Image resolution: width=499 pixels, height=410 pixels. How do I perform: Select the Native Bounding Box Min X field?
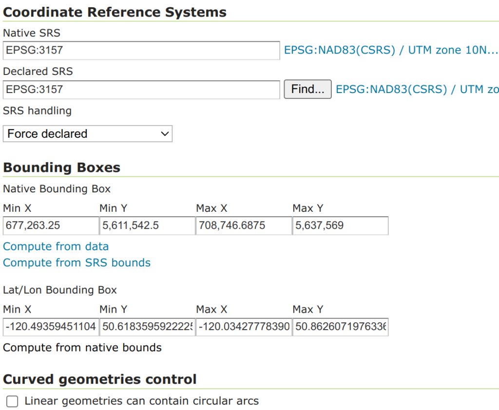pos(51,226)
